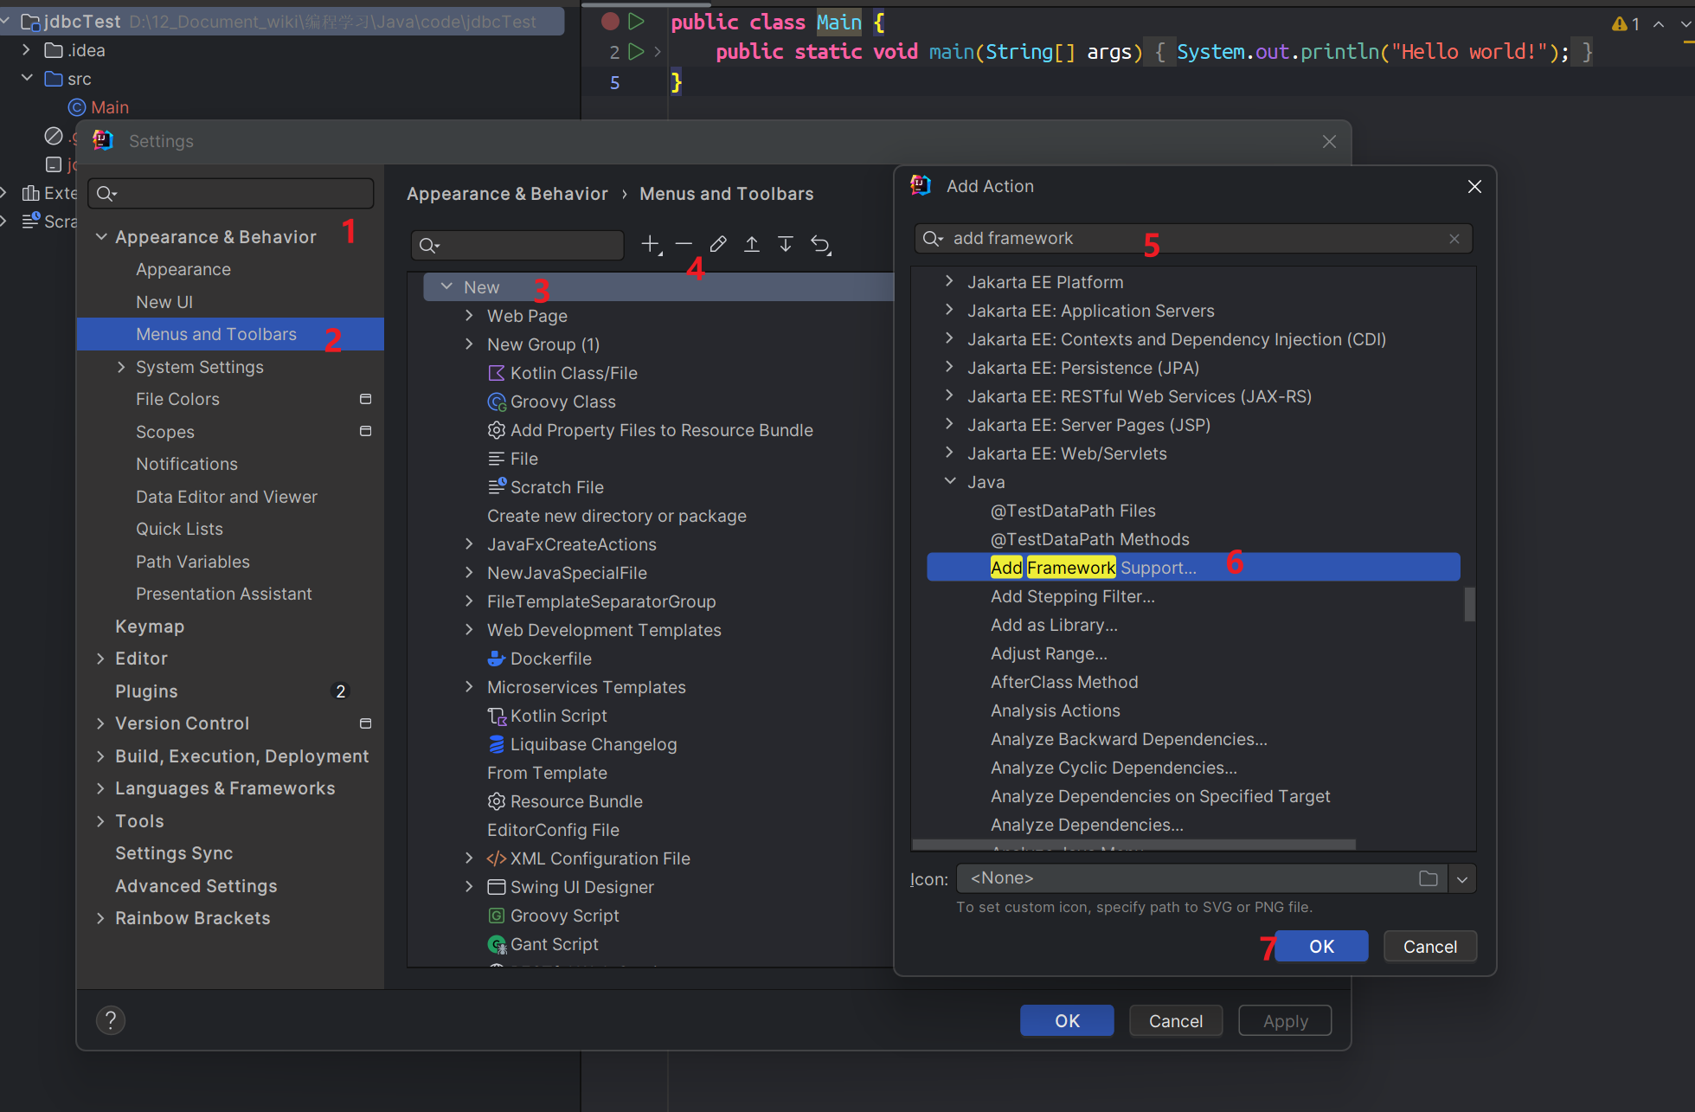Click the Groovy Script icon
The width and height of the screenshot is (1695, 1112).
[497, 916]
